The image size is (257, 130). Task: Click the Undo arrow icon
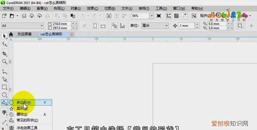pos(83,16)
